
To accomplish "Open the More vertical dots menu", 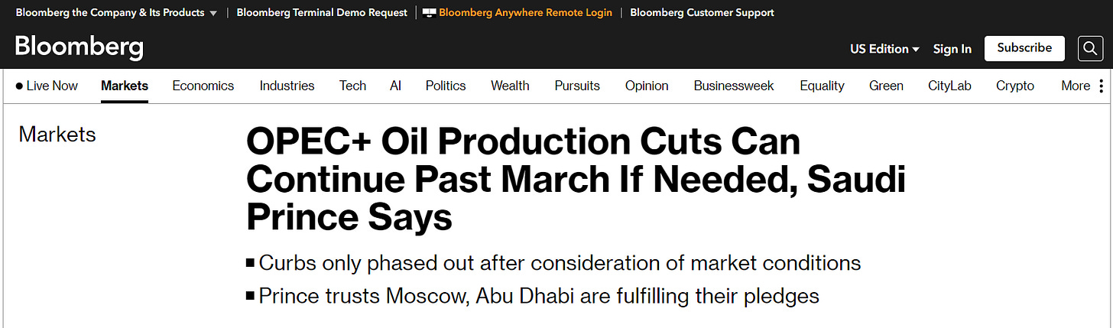I will click(x=1101, y=86).
